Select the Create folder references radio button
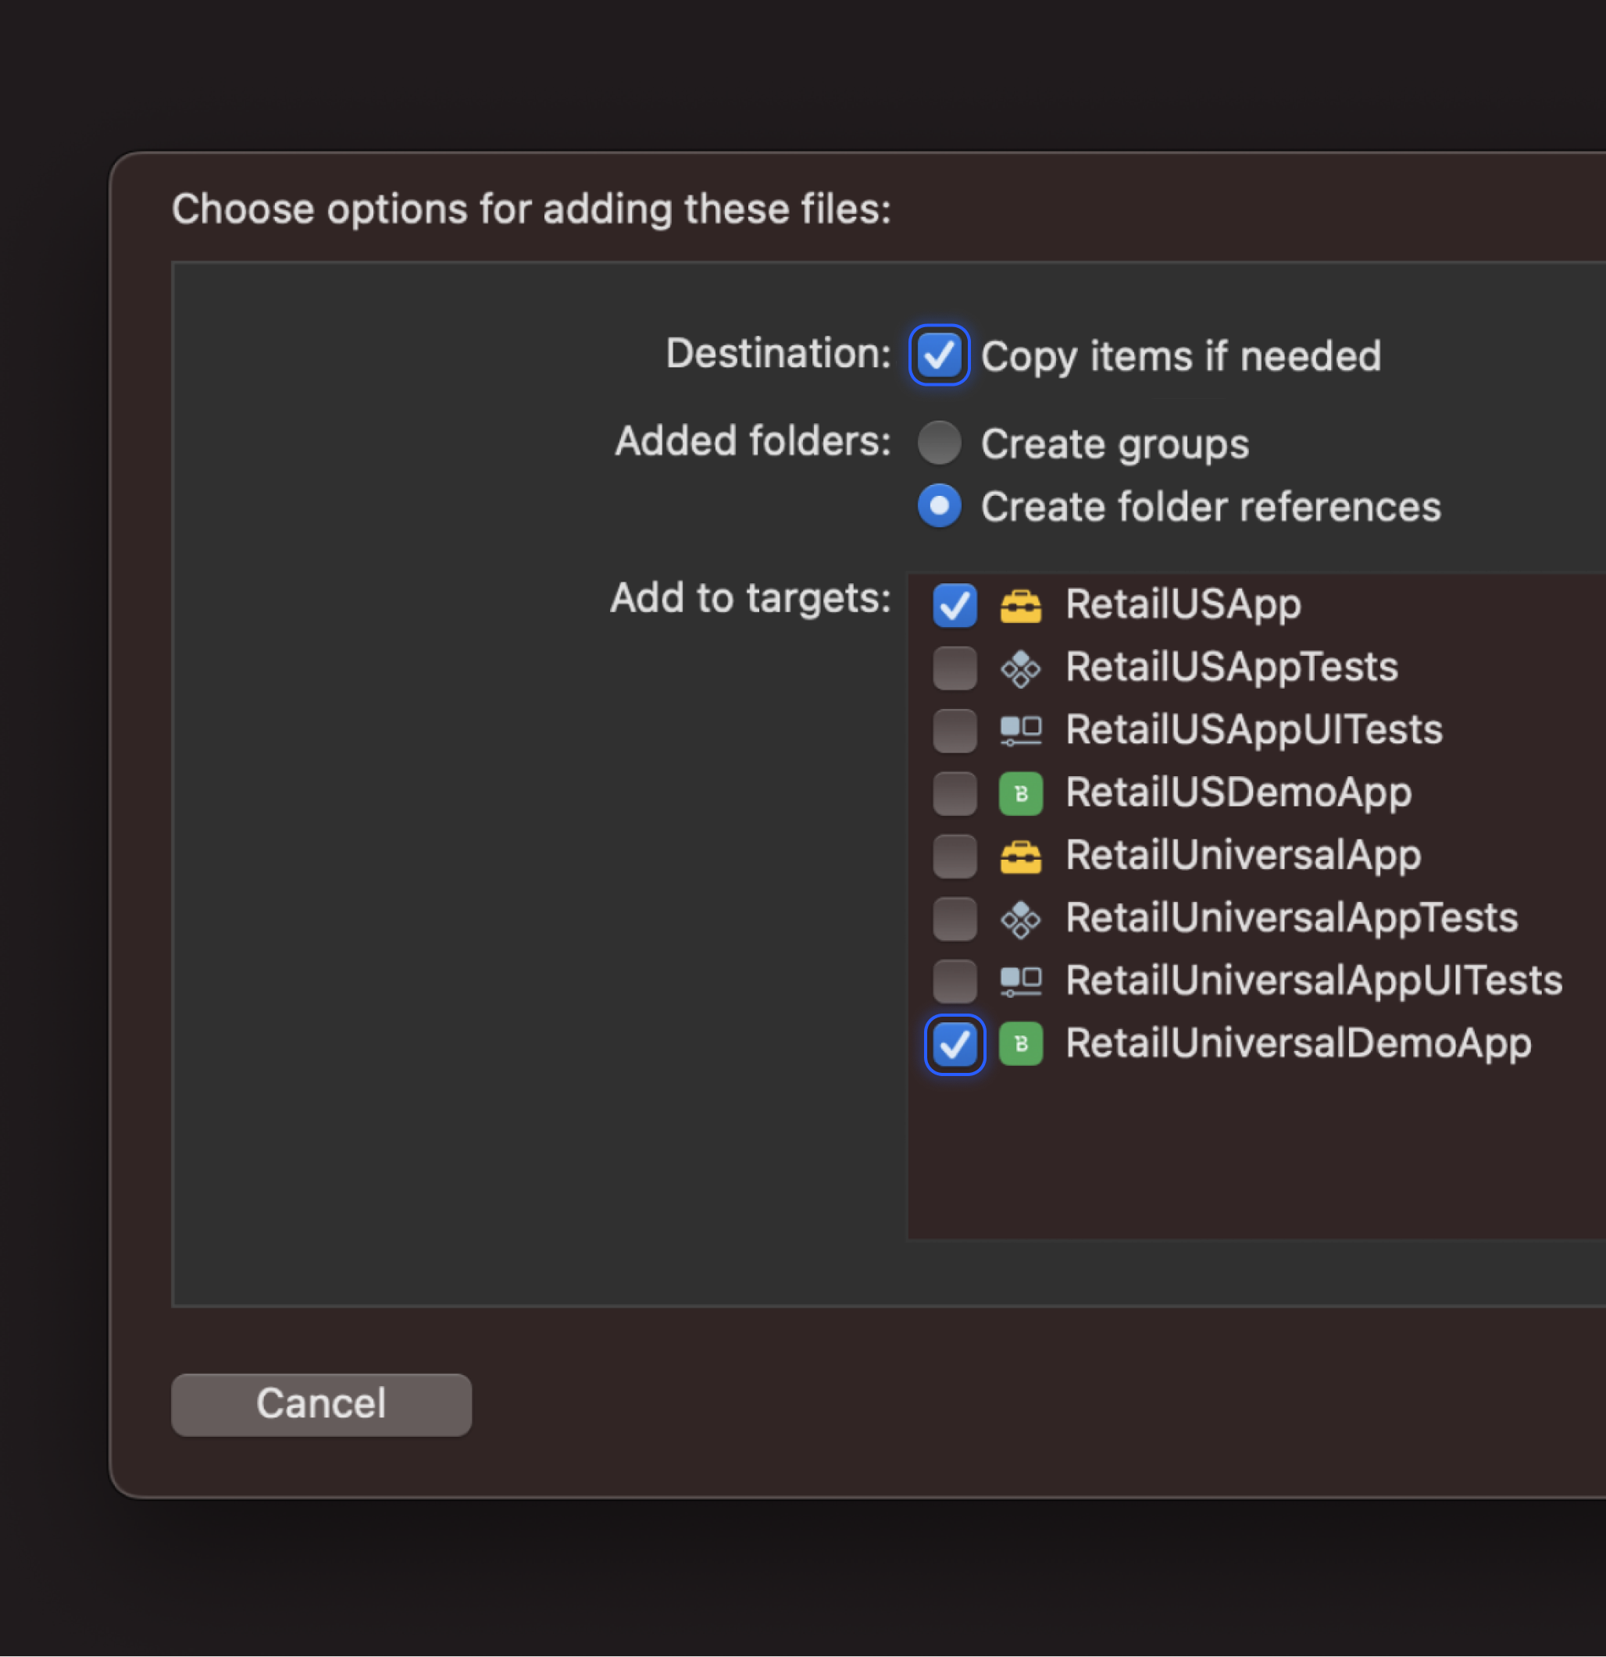The image size is (1606, 1657). (939, 505)
